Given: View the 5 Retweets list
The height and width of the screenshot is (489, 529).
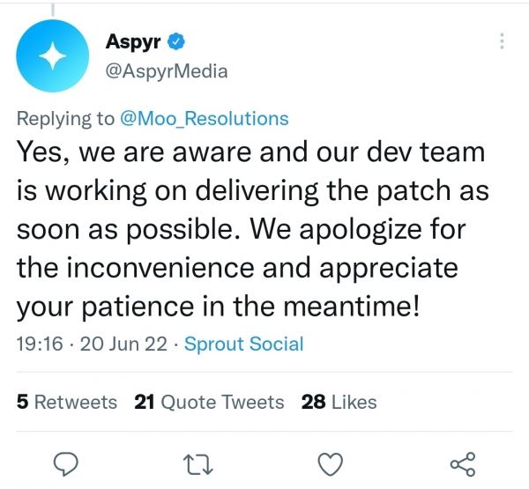Looking at the screenshot, I should coord(67,402).
